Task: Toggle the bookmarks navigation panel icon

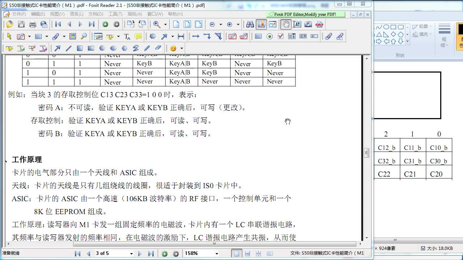Action: coord(261,25)
